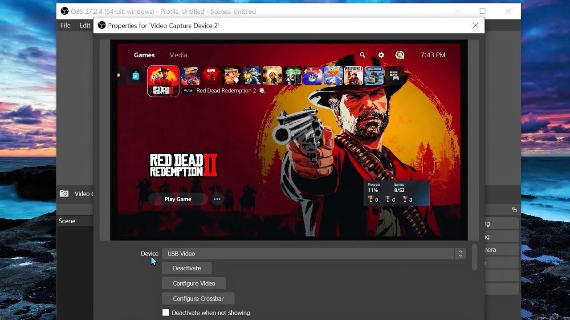Close the Properties dialog

pyautogui.click(x=476, y=25)
